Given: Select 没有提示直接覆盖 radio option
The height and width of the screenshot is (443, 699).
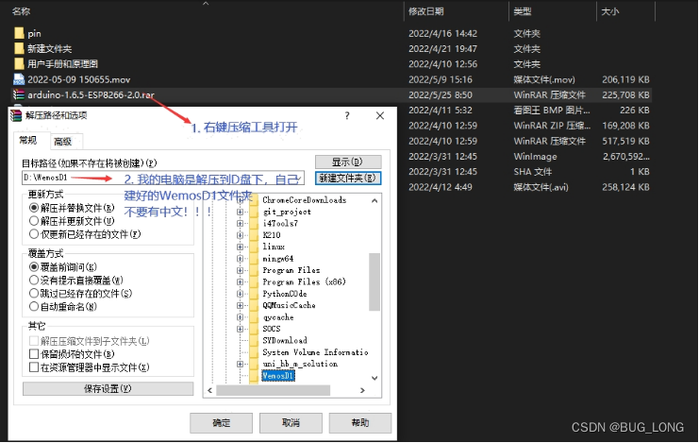Looking at the screenshot, I should [33, 280].
